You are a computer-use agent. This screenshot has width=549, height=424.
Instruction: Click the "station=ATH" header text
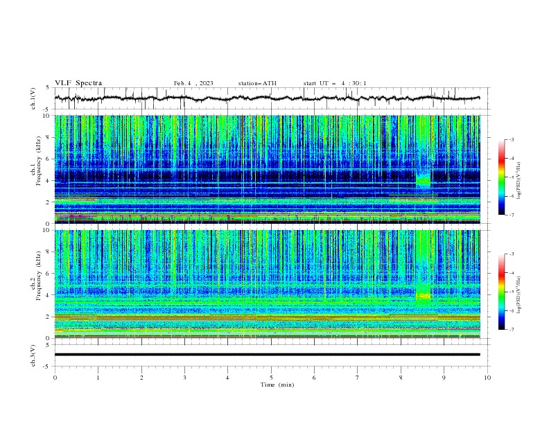click(x=257, y=83)
